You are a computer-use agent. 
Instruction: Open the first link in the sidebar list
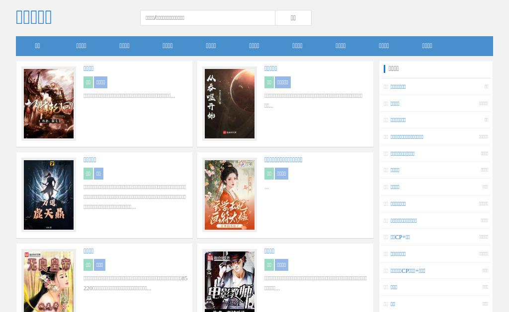(x=398, y=87)
